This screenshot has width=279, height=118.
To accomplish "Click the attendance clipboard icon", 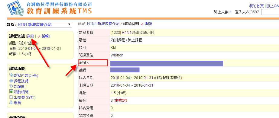I will (11, 97).
